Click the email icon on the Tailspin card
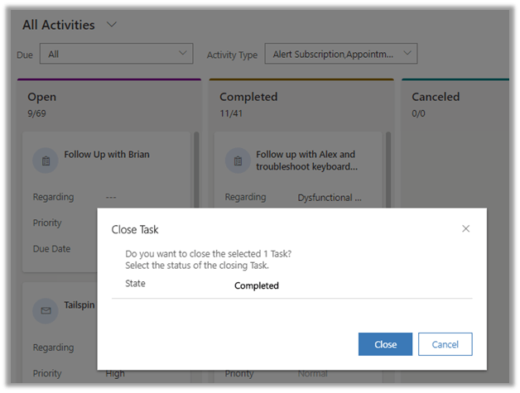The image size is (520, 393). (x=46, y=310)
